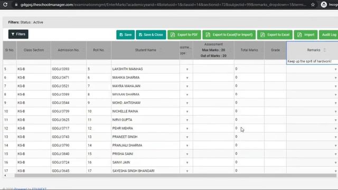Click the plain Export to Excel button

275,35
